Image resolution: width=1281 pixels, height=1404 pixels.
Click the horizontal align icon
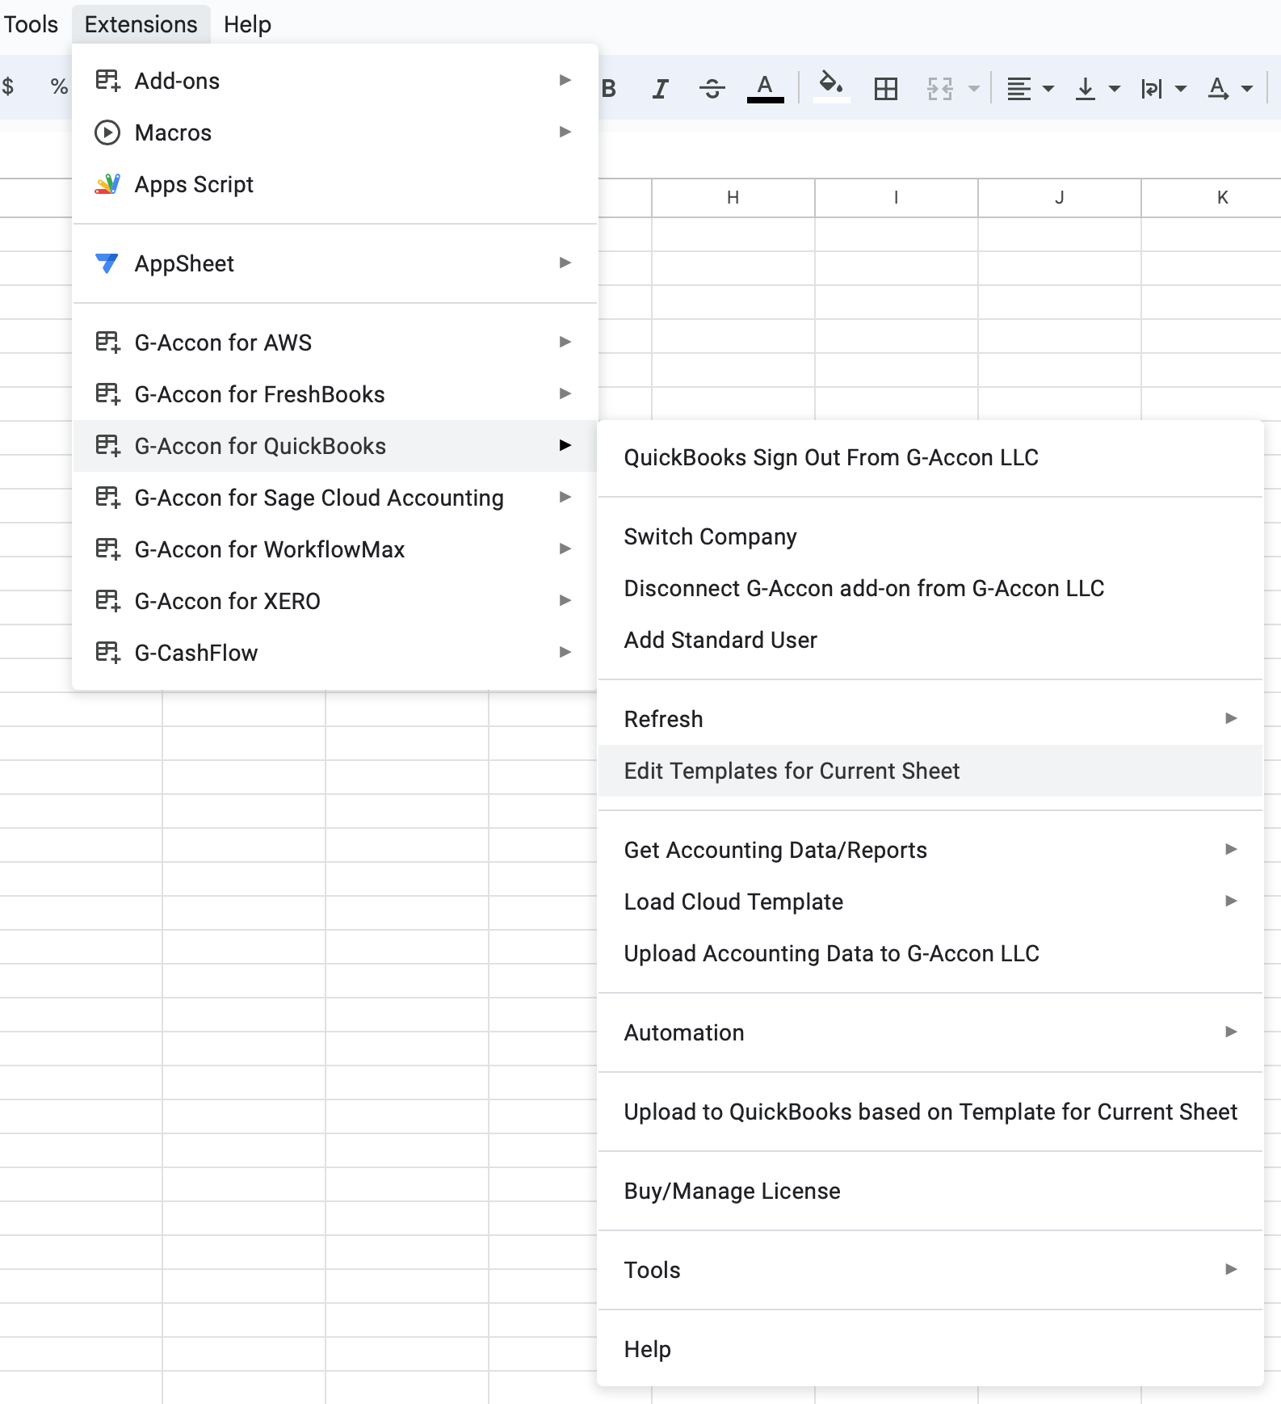click(x=1019, y=88)
